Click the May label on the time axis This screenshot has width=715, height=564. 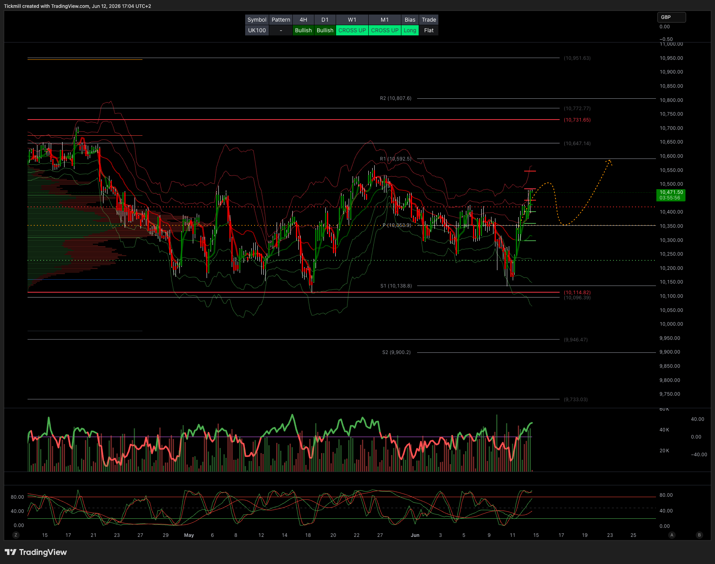[x=189, y=535]
